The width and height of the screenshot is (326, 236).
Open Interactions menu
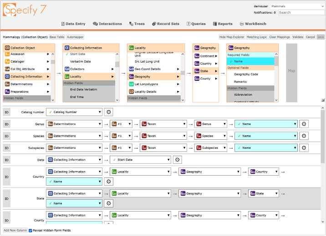coord(107,24)
